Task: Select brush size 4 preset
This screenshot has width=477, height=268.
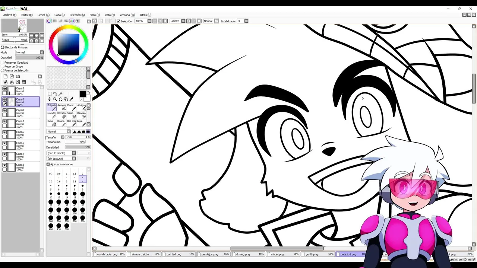Action: point(82,179)
